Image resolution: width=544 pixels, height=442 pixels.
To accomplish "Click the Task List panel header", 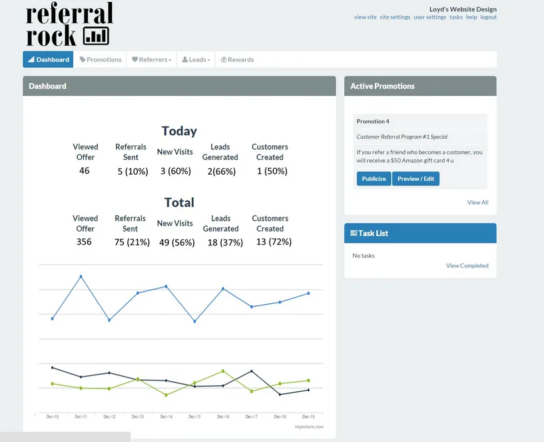I will point(420,233).
